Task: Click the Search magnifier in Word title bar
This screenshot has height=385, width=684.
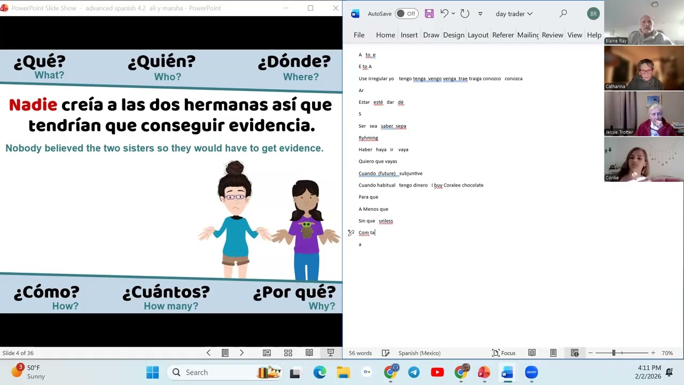Action: [x=563, y=14]
